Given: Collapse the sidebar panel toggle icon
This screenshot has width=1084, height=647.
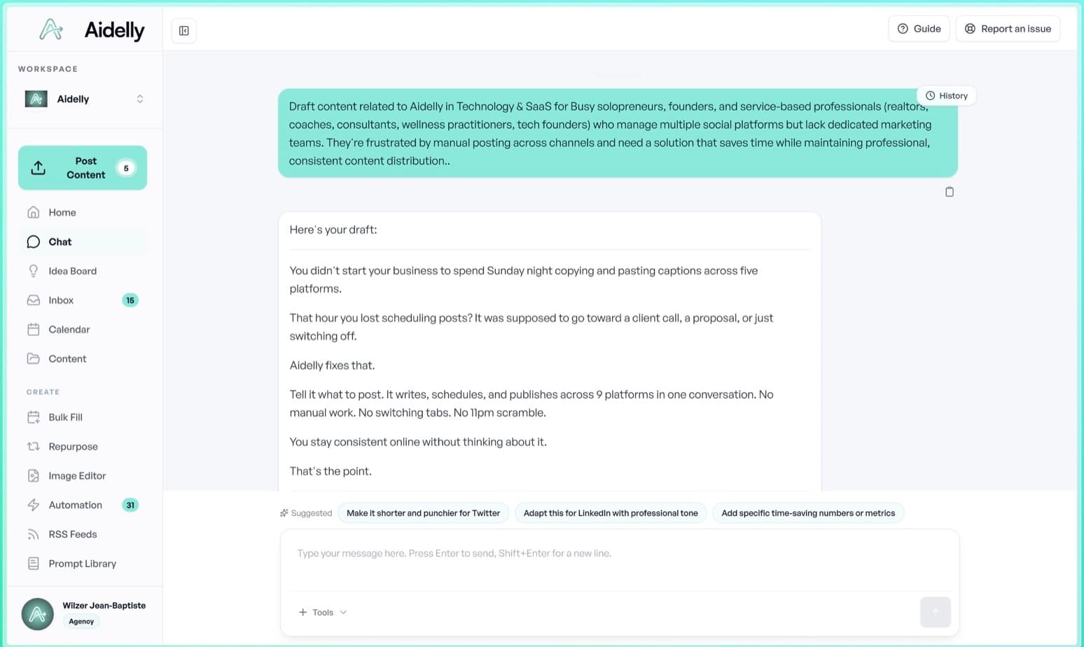Looking at the screenshot, I should (x=184, y=31).
